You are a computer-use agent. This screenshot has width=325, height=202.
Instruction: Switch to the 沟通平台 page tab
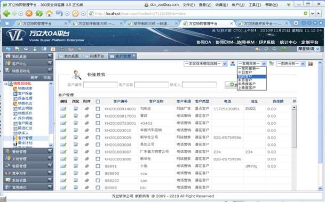coord(94,56)
